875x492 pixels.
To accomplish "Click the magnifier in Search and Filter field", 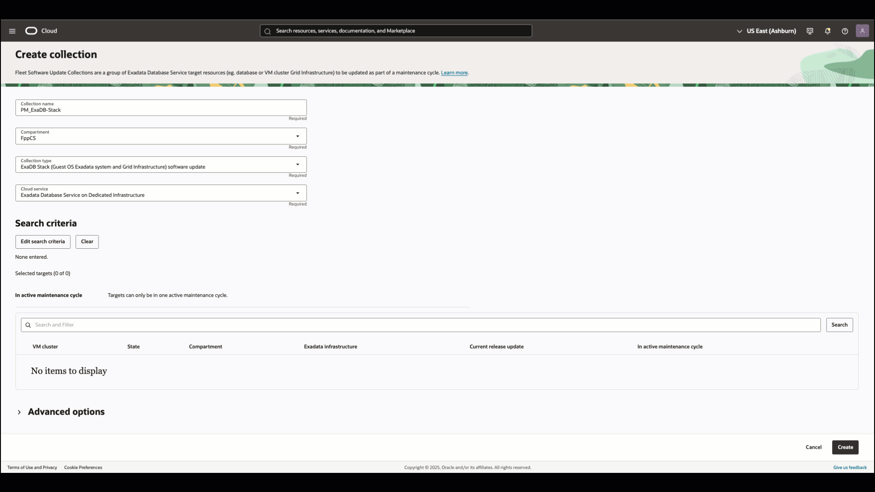I will tap(28, 325).
